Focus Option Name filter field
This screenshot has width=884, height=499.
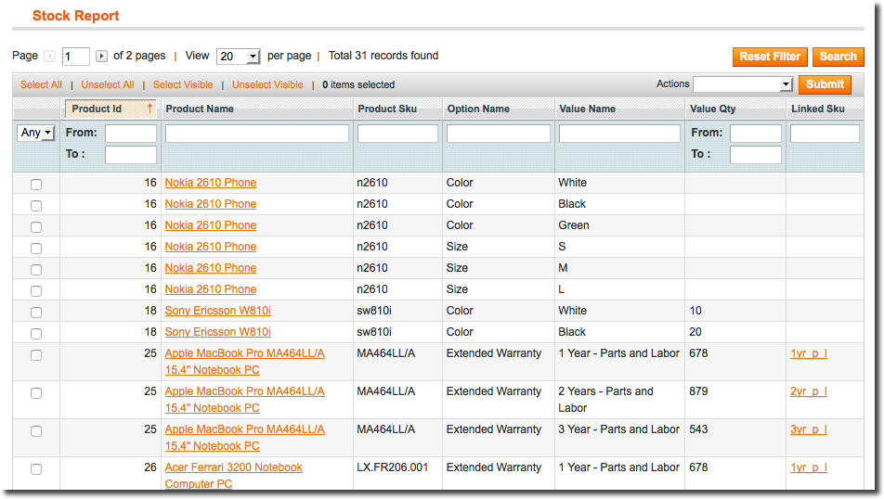tap(499, 134)
